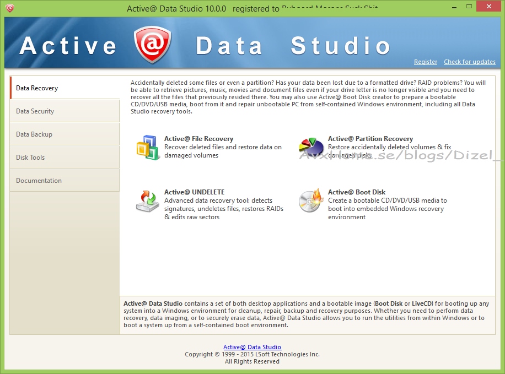Click the red shield logo in the banner

152,45
